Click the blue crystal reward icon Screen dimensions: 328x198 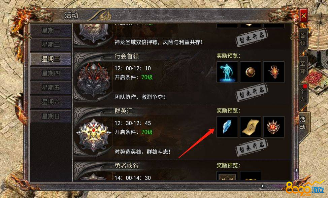(x=227, y=127)
